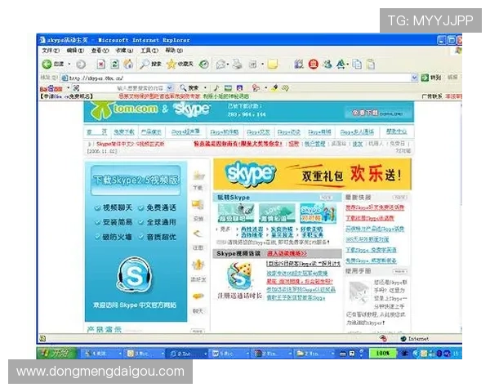This screenshot has width=490, height=392.
Task: Click the Mail envelope icon
Action: [220, 65]
